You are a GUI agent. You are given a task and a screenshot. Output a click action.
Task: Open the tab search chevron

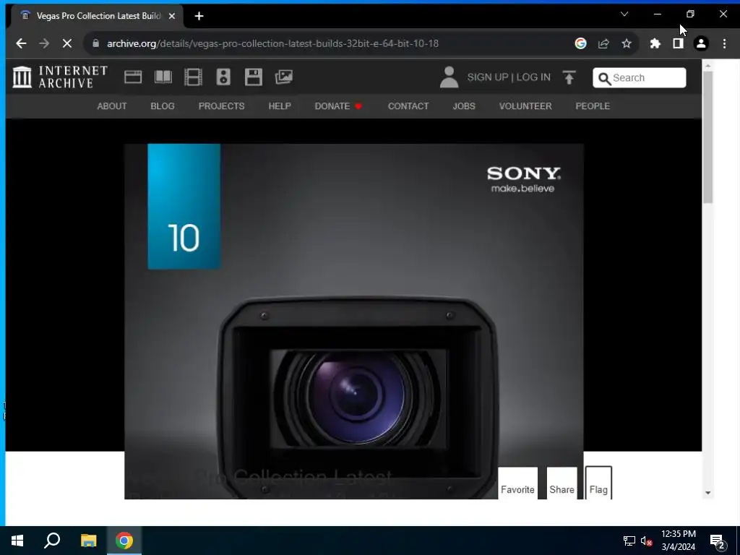pyautogui.click(x=624, y=14)
